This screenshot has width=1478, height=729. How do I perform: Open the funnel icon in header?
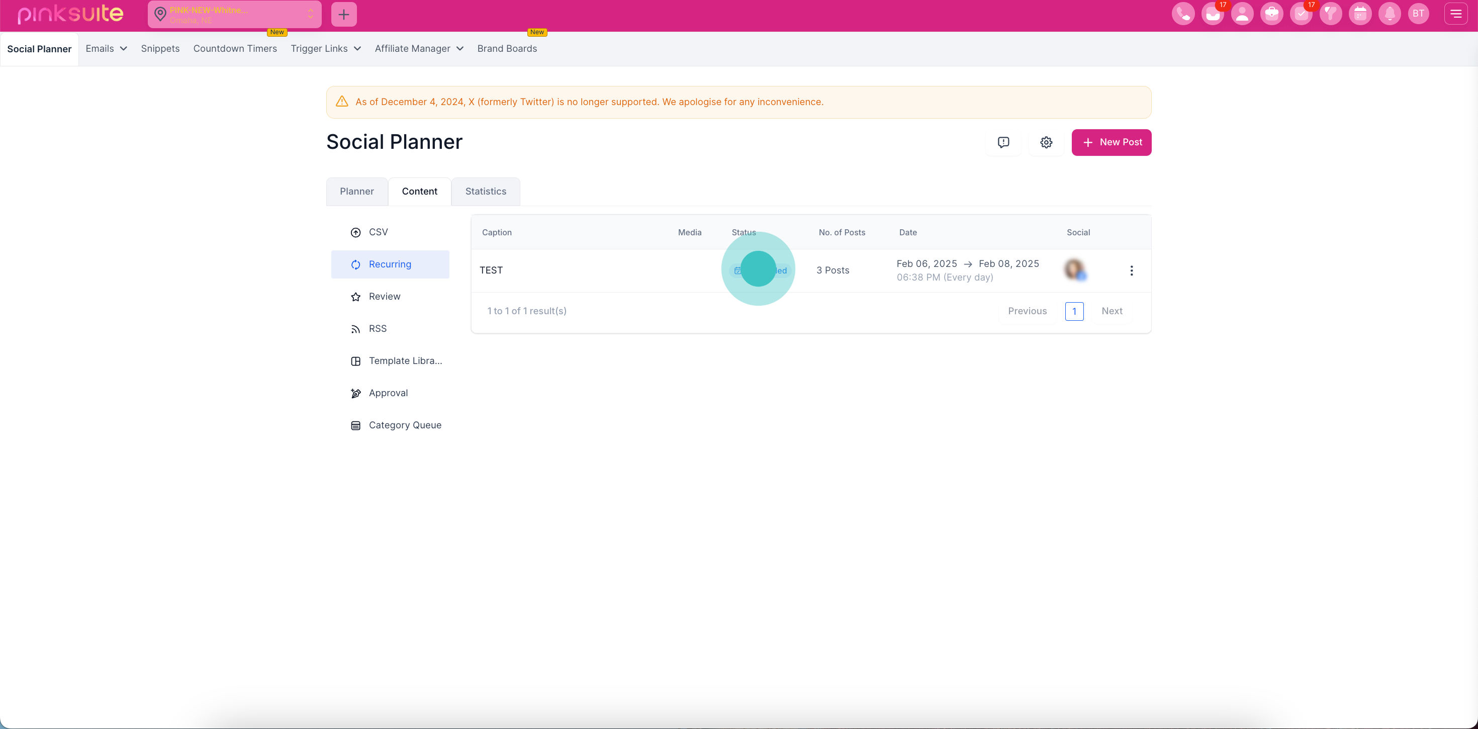(x=1331, y=14)
